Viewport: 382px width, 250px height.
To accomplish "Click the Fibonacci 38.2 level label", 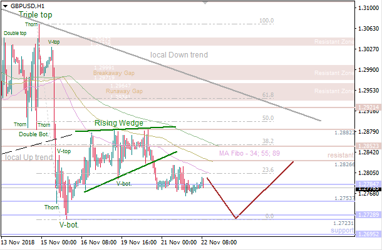I will coord(267,141).
